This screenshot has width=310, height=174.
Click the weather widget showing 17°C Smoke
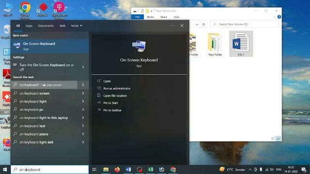tap(232, 170)
